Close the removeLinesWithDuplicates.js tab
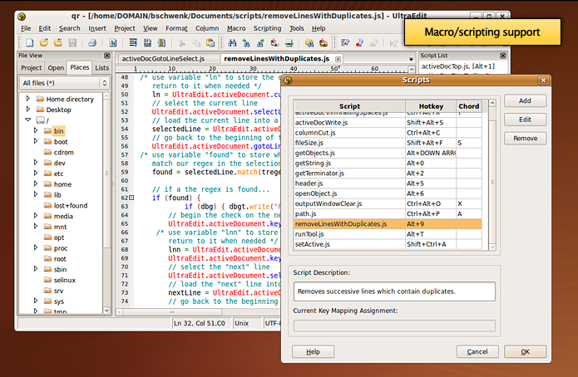 338,59
